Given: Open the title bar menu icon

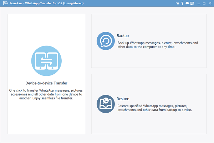Looking at the screenshot, I should click(192, 4).
